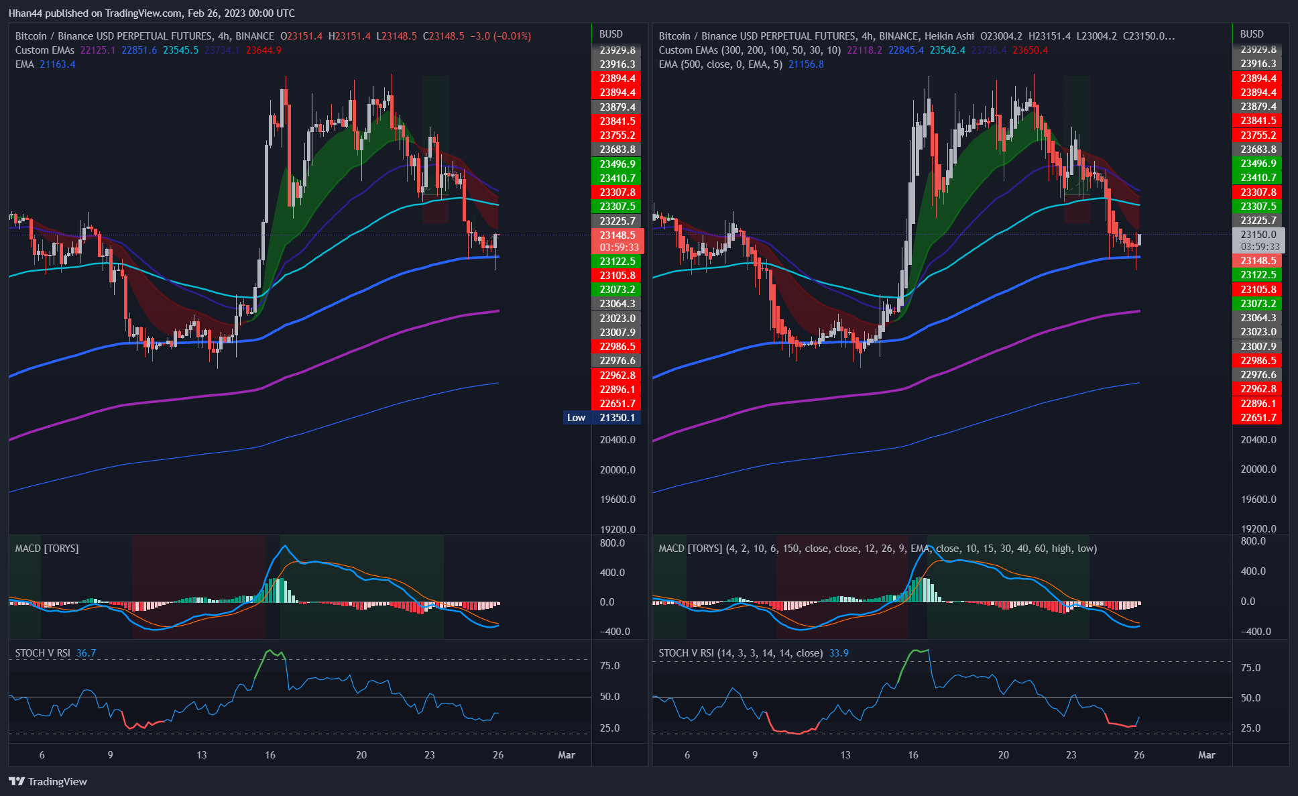Click the left chart's Bitcoin / Binance title without Heikin Ashi
Viewport: 1298px width, 796px height.
[145, 36]
